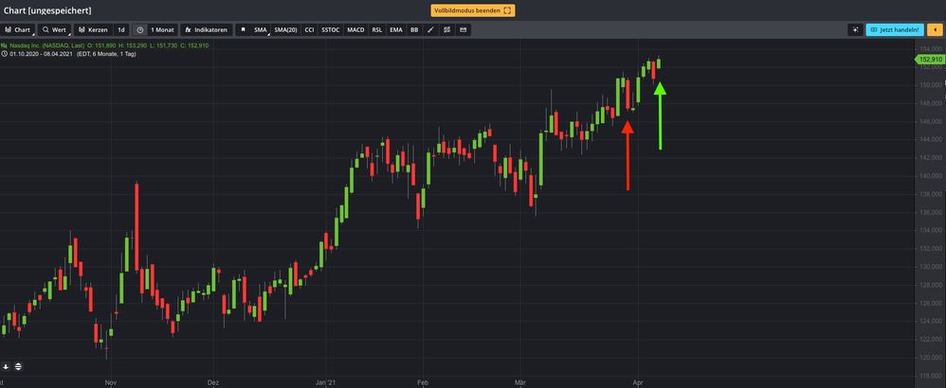
Task: Open the Indikatoren menu
Action: [206, 30]
